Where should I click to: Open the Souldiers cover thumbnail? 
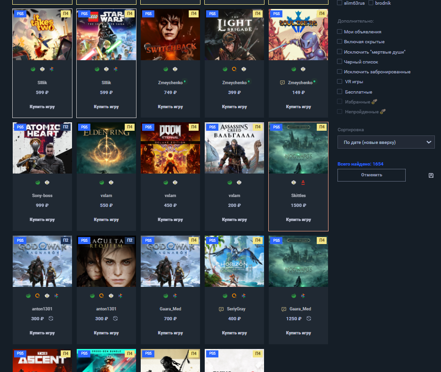(298, 34)
